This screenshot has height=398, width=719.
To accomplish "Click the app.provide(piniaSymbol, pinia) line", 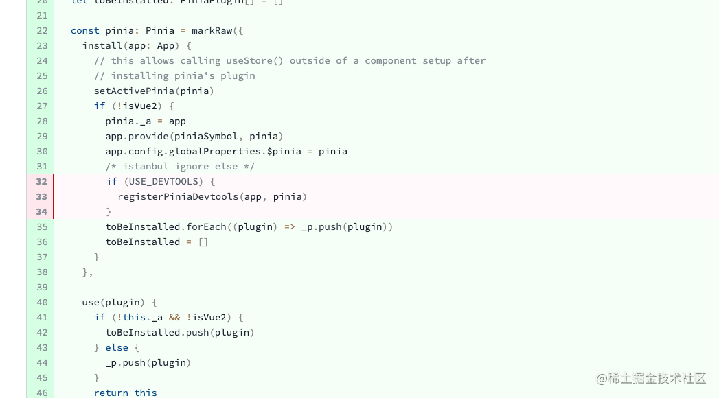I will click(194, 136).
